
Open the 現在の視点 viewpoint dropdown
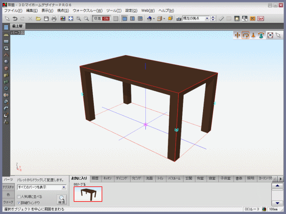[207, 19]
